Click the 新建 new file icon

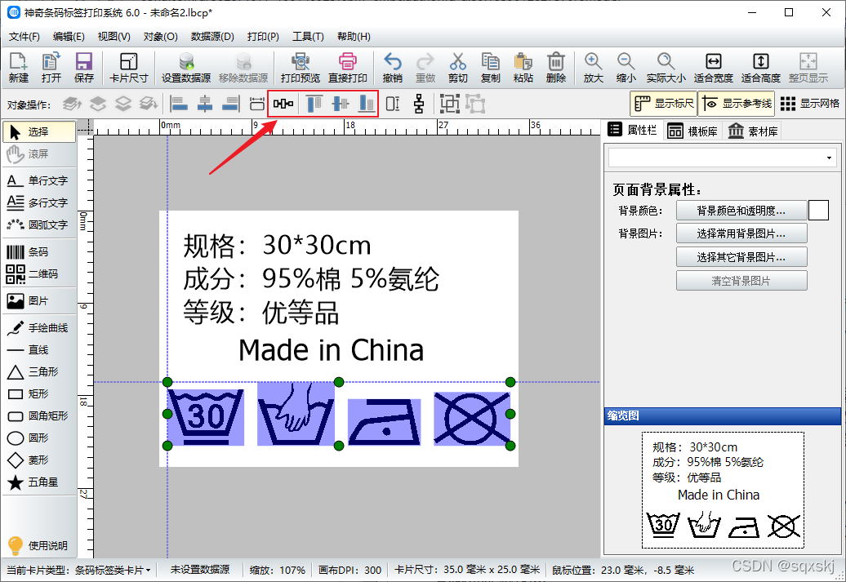coord(18,68)
